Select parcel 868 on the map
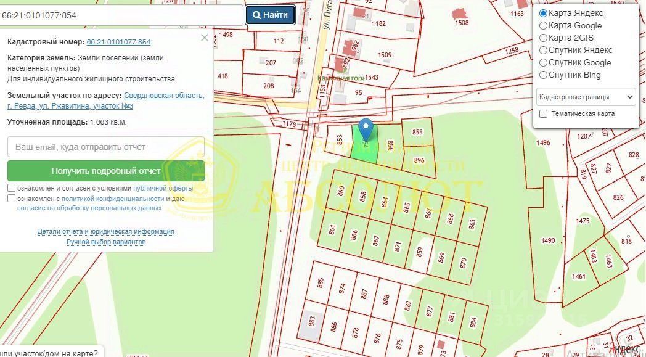The image size is (646, 357). tap(451, 218)
